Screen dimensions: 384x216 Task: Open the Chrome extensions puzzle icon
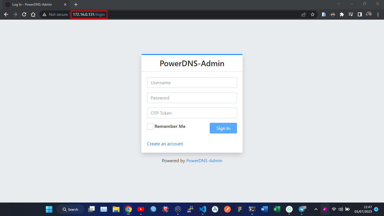pyautogui.click(x=342, y=14)
